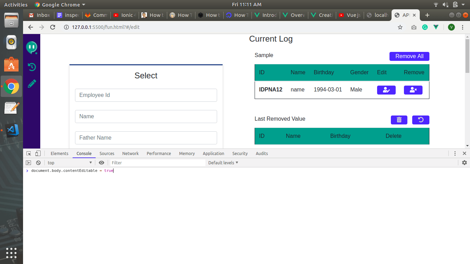Select the pencil edit icon in sidebar

pos(32,84)
